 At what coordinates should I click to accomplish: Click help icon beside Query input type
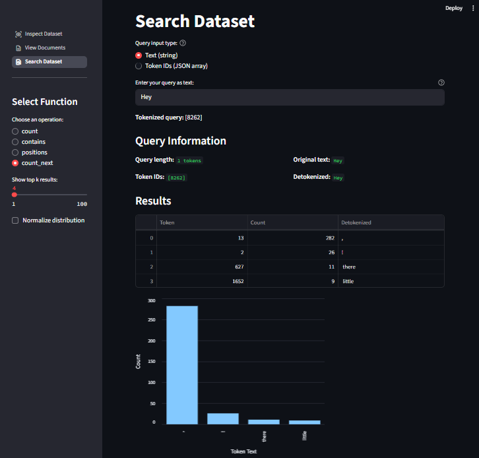(x=183, y=43)
